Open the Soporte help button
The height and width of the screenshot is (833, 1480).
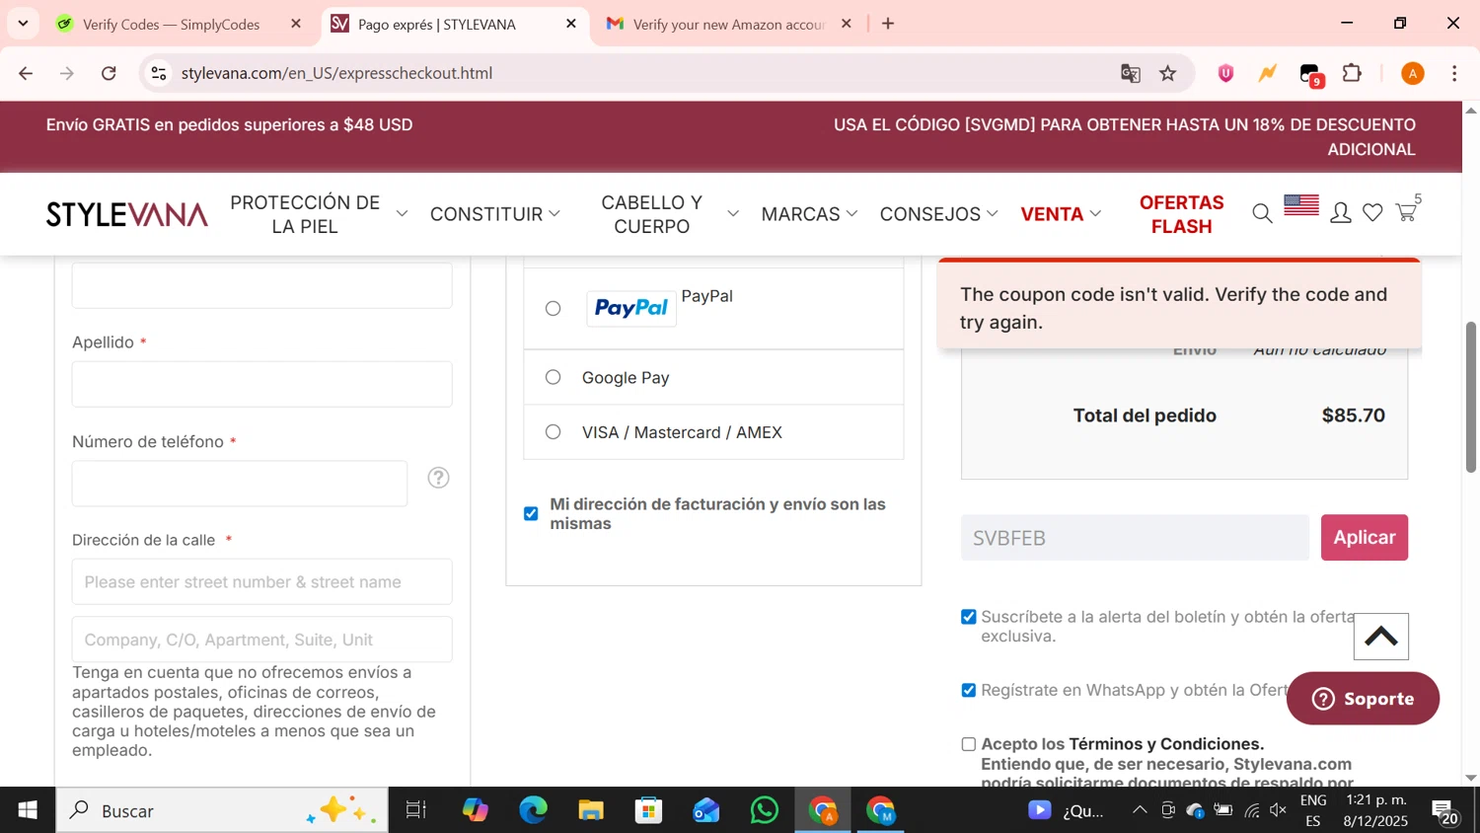tap(1363, 699)
